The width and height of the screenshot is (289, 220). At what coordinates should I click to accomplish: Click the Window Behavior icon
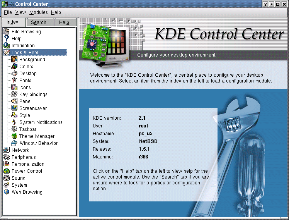coord(14,143)
